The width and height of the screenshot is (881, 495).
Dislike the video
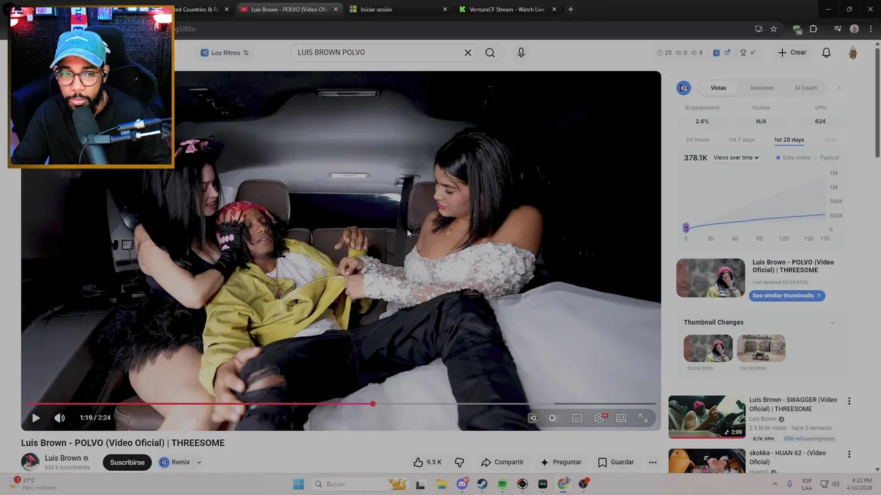(x=460, y=462)
